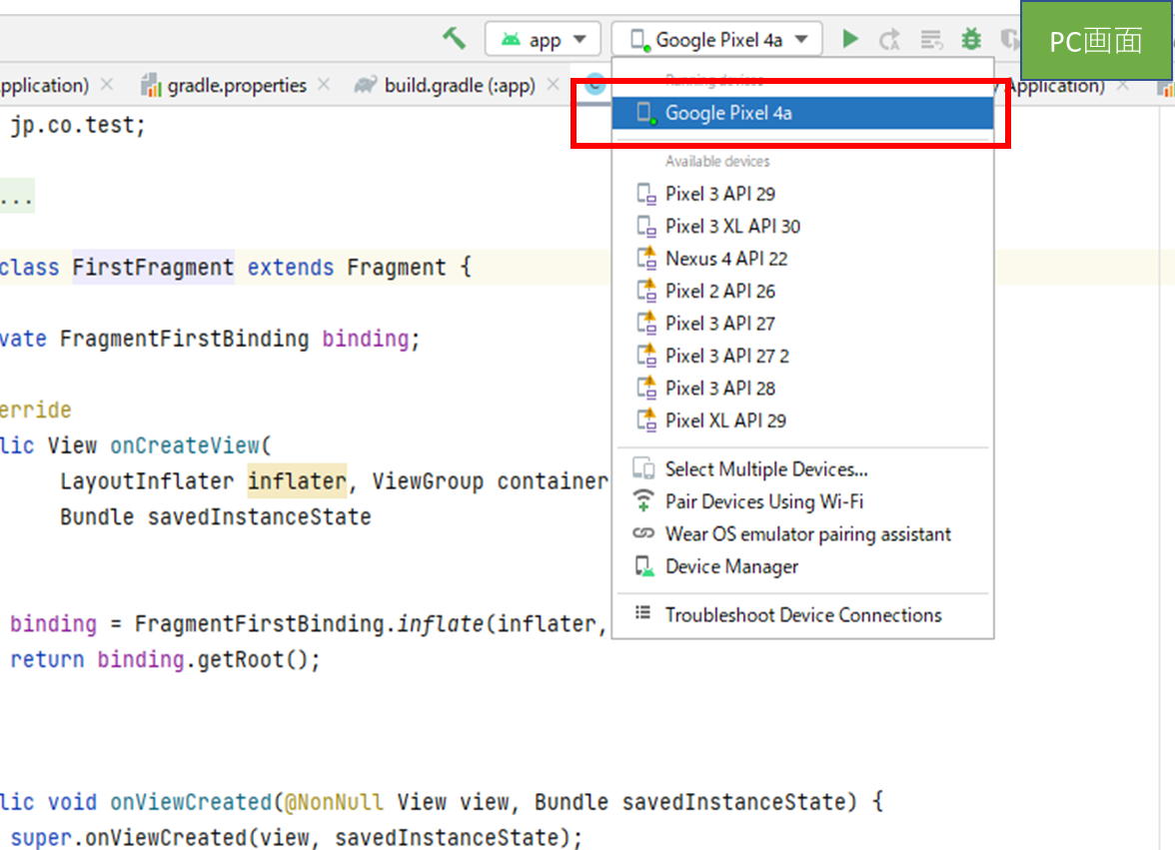1175x850 pixels.
Task: Click the Apply Changes and Restart Activity icon
Action: (x=889, y=39)
